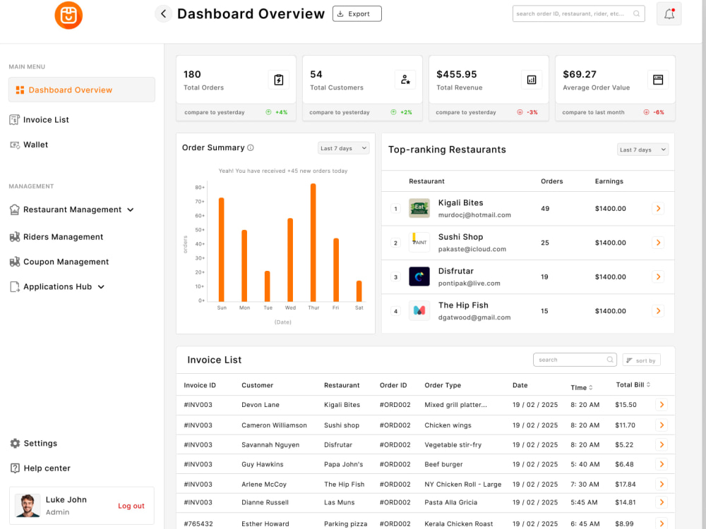
Task: Click murdocj@hotmail.com email
Action: point(474,215)
